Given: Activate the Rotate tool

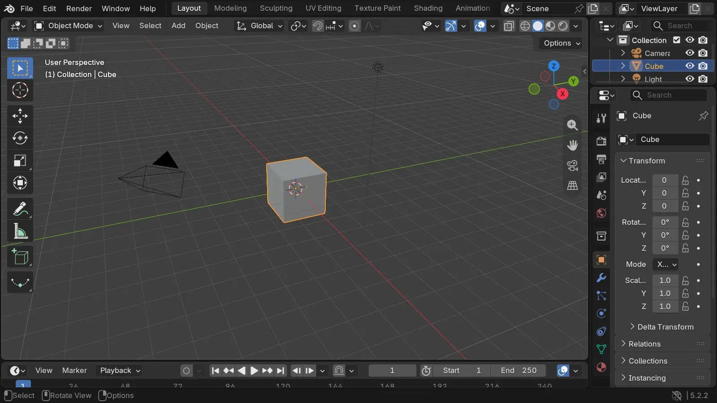Looking at the screenshot, I should coord(20,138).
